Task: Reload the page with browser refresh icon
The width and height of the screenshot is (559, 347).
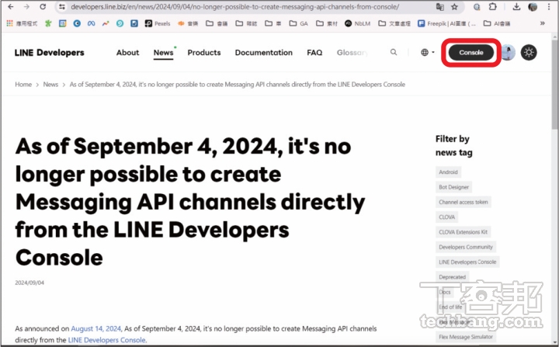Action: click(44, 6)
